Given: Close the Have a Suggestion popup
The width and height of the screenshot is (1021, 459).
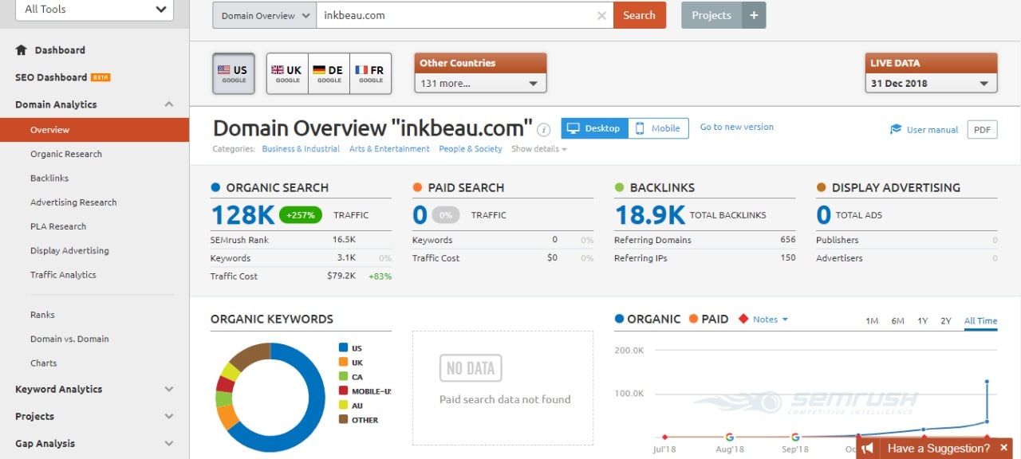Looking at the screenshot, I should click(1003, 448).
